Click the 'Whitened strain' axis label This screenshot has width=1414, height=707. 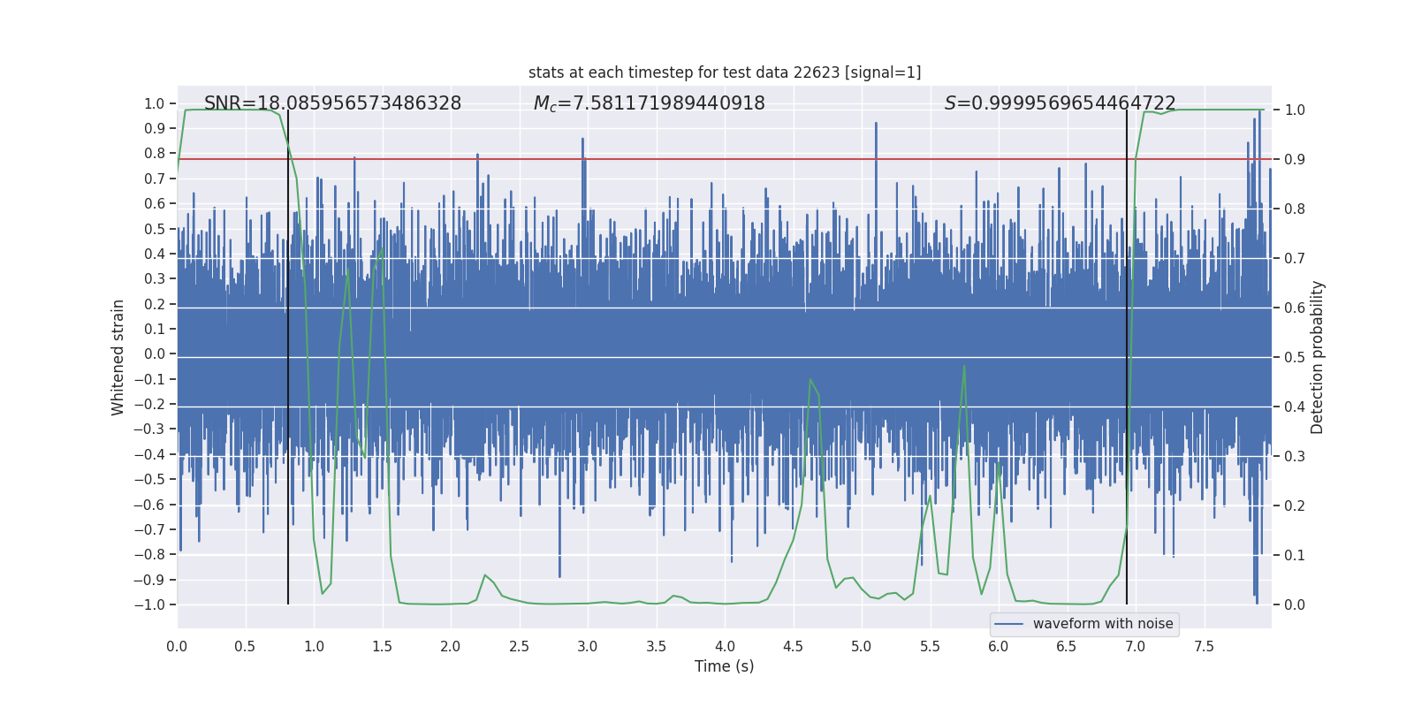click(x=118, y=357)
